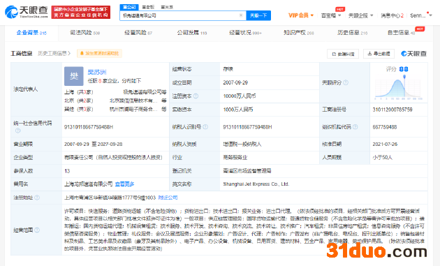Click the help icon next to 组织机构代码
Image resolution: width=440 pixels, height=266 pixels.
(x=355, y=127)
